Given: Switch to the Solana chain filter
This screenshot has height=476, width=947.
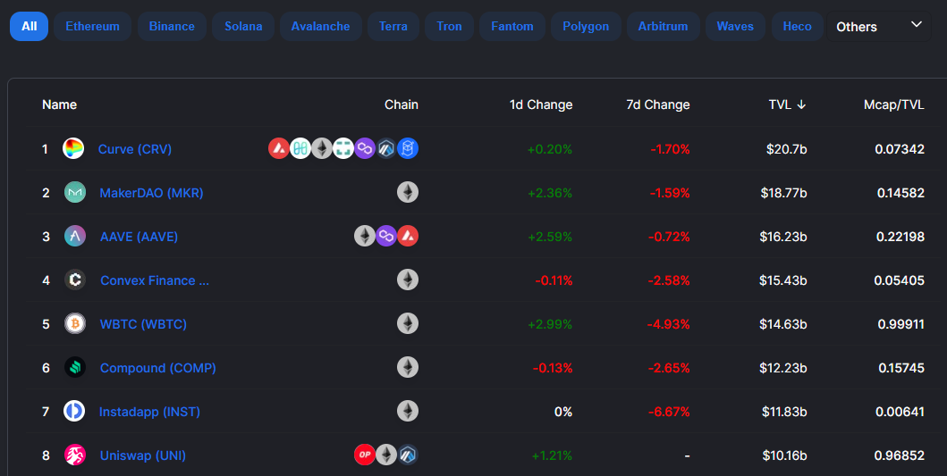Looking at the screenshot, I should (x=243, y=27).
